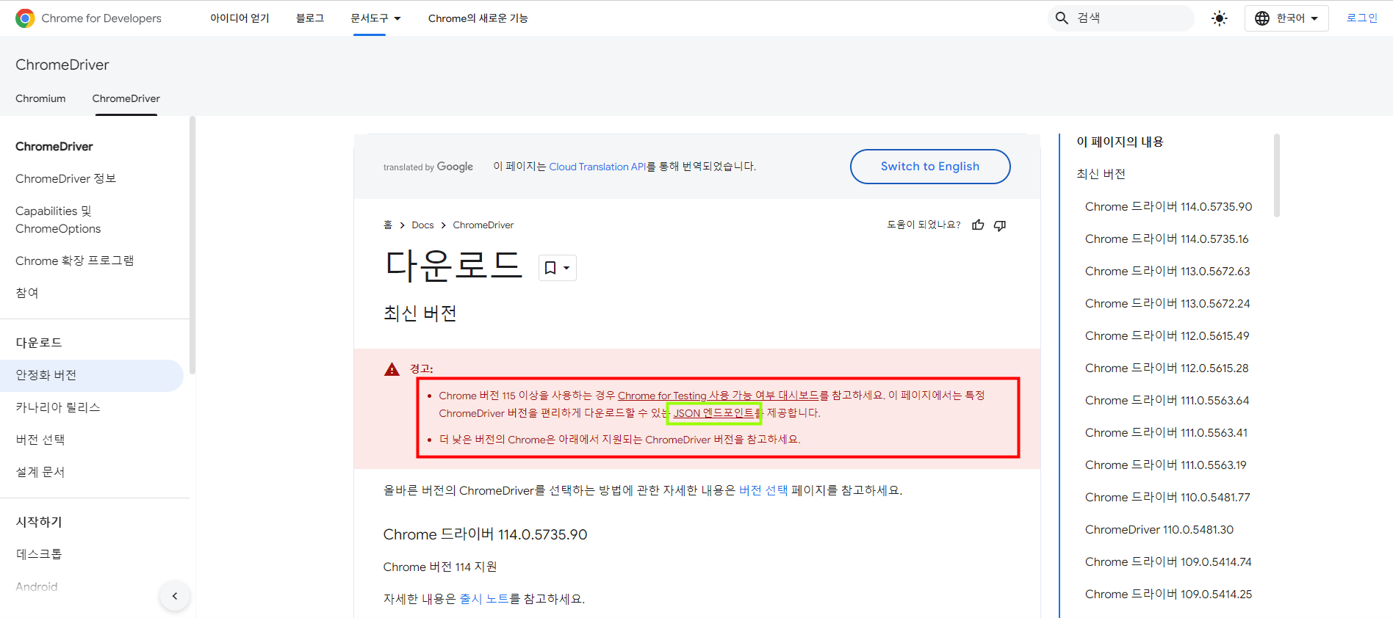The width and height of the screenshot is (1393, 618).
Task: Open the JSON 엔드포인트 link
Action: 713,413
